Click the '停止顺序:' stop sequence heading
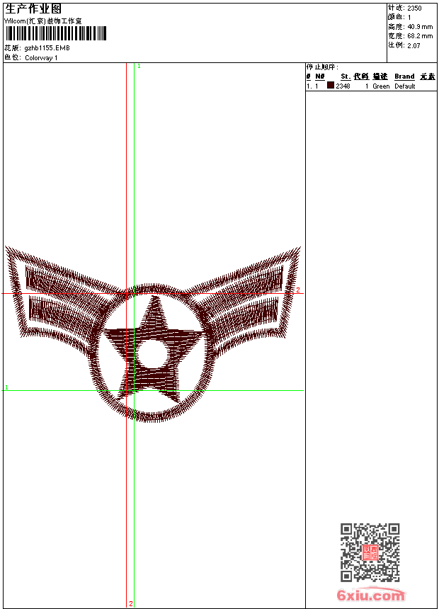This screenshot has height=609, width=439. click(x=322, y=67)
